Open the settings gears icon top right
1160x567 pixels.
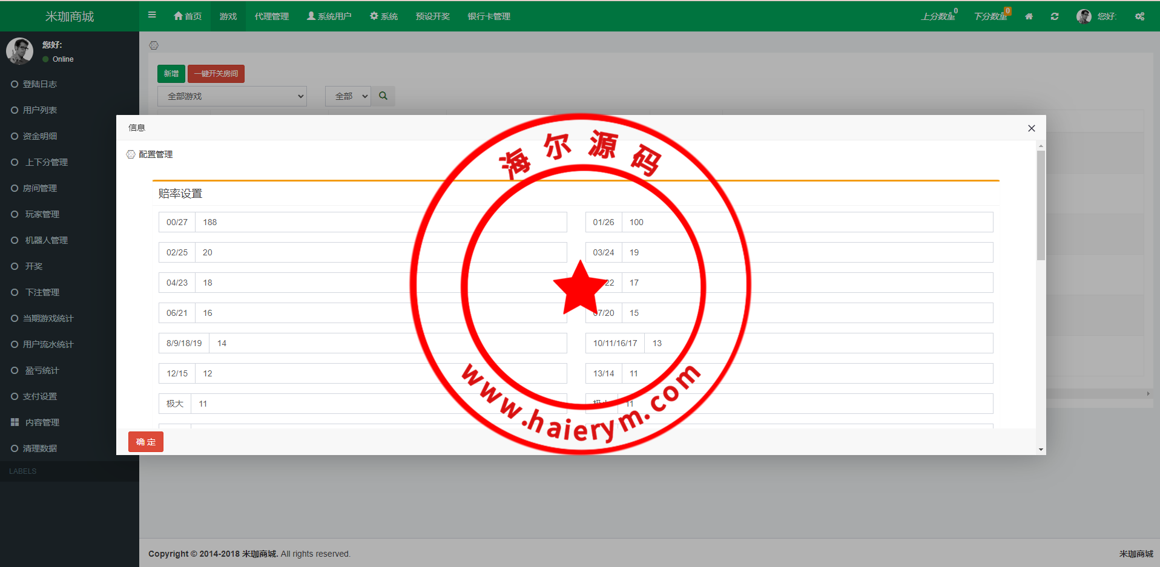[x=1139, y=16]
